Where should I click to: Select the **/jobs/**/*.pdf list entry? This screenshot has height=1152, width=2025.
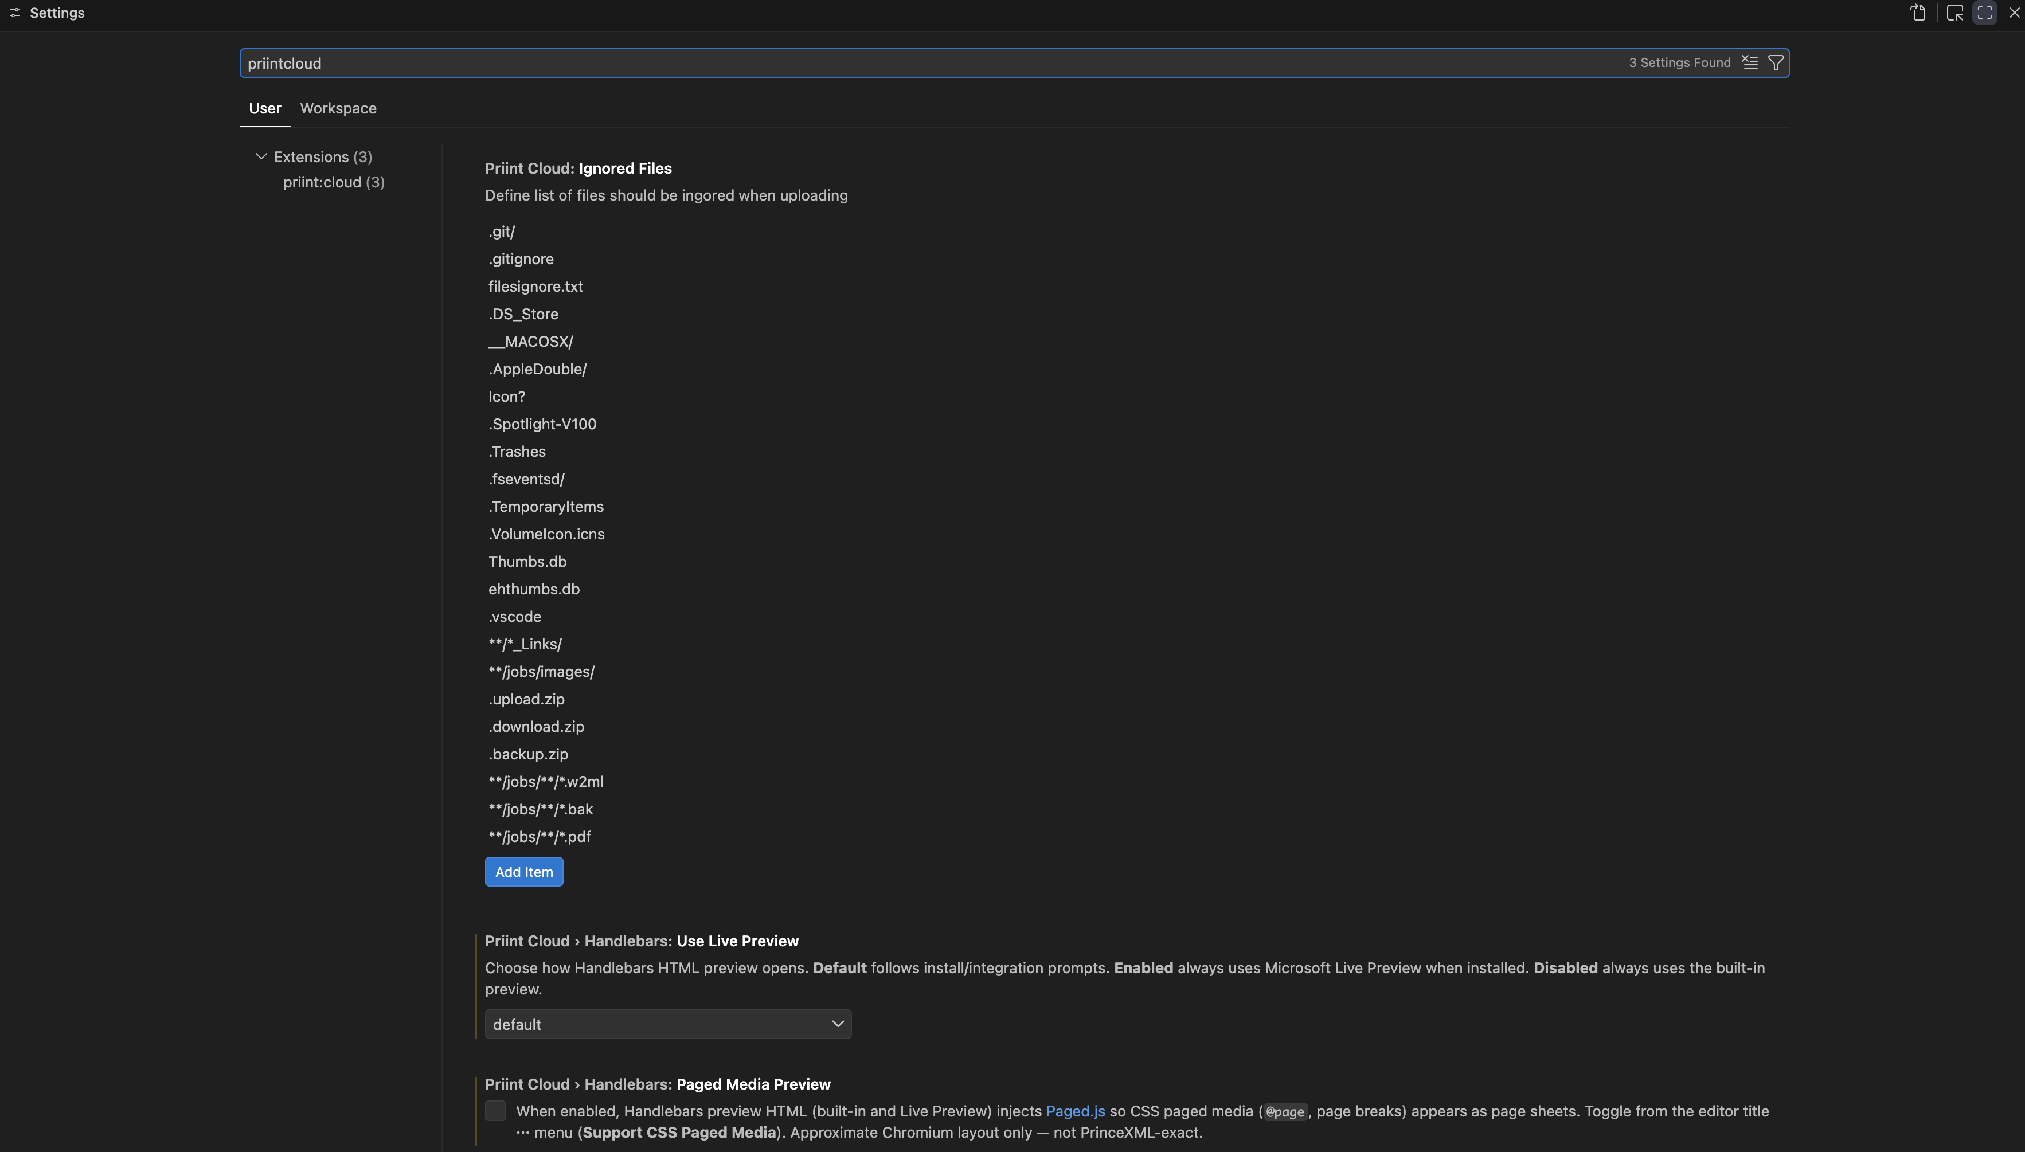click(x=540, y=836)
